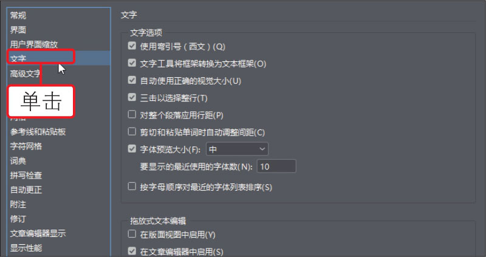Viewport: 486px width, 257px height.
Task: Open the 高级文字 category
Action: [x=26, y=74]
